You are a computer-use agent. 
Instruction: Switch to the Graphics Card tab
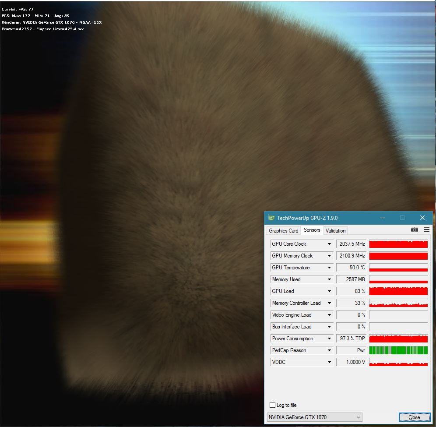283,231
